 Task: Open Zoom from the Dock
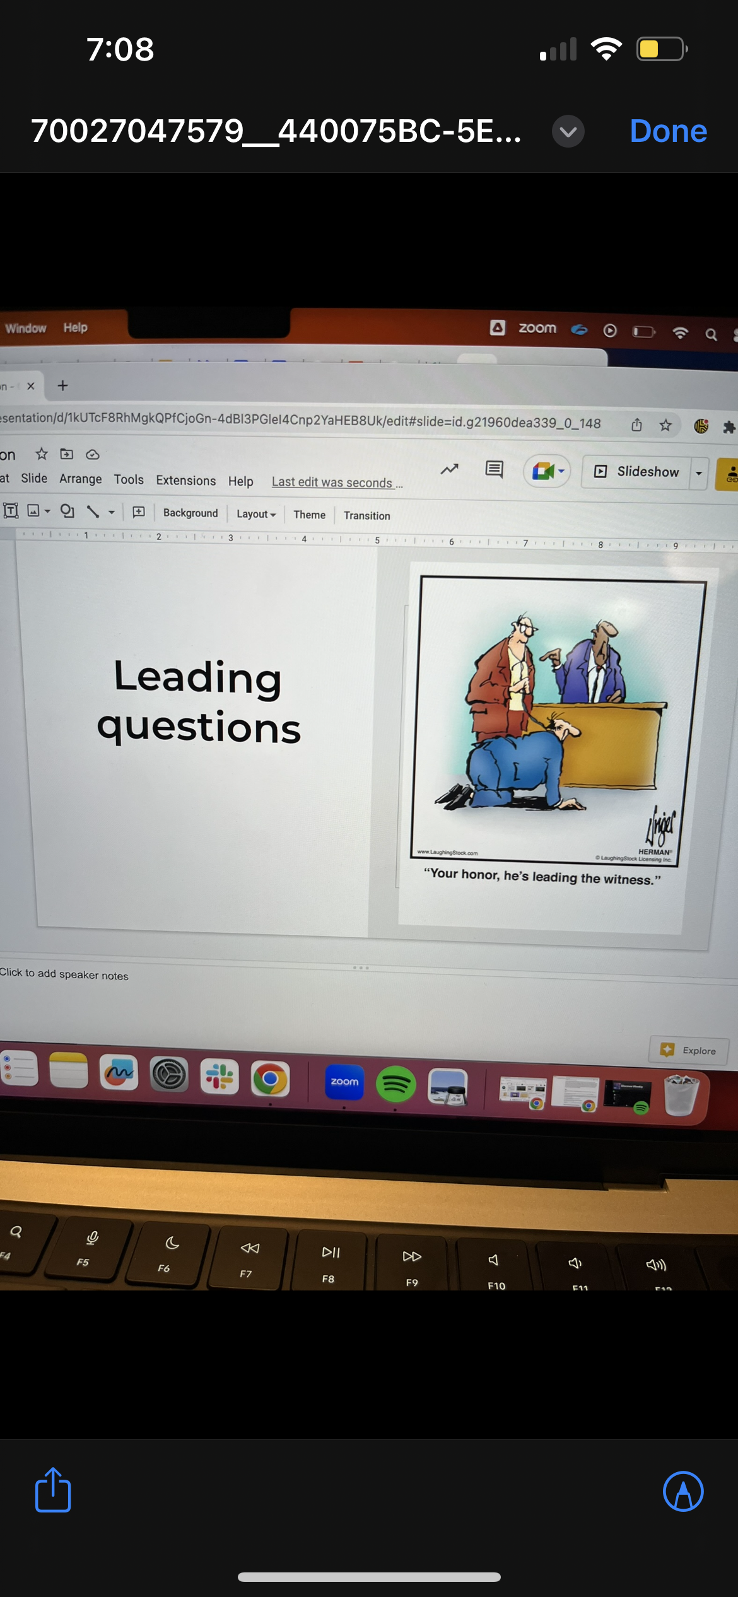pyautogui.click(x=344, y=1081)
